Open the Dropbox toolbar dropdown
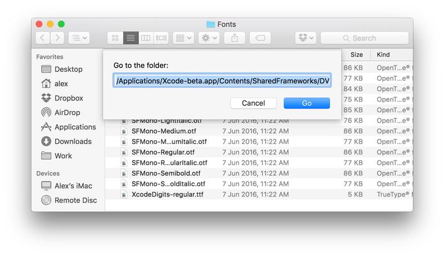Image resolution: width=444 pixels, height=256 pixels. pyautogui.click(x=306, y=38)
